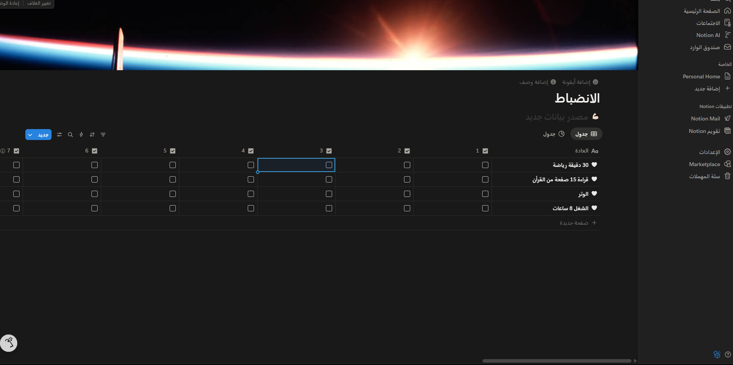
Task: Check column 4 box for الوتر row
Action: (251, 194)
